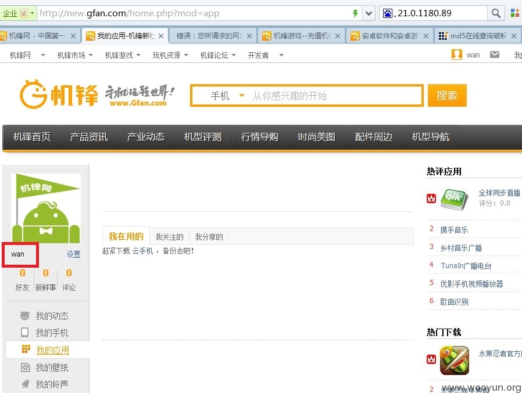Click the red crown badge beside Qik

tap(431, 199)
